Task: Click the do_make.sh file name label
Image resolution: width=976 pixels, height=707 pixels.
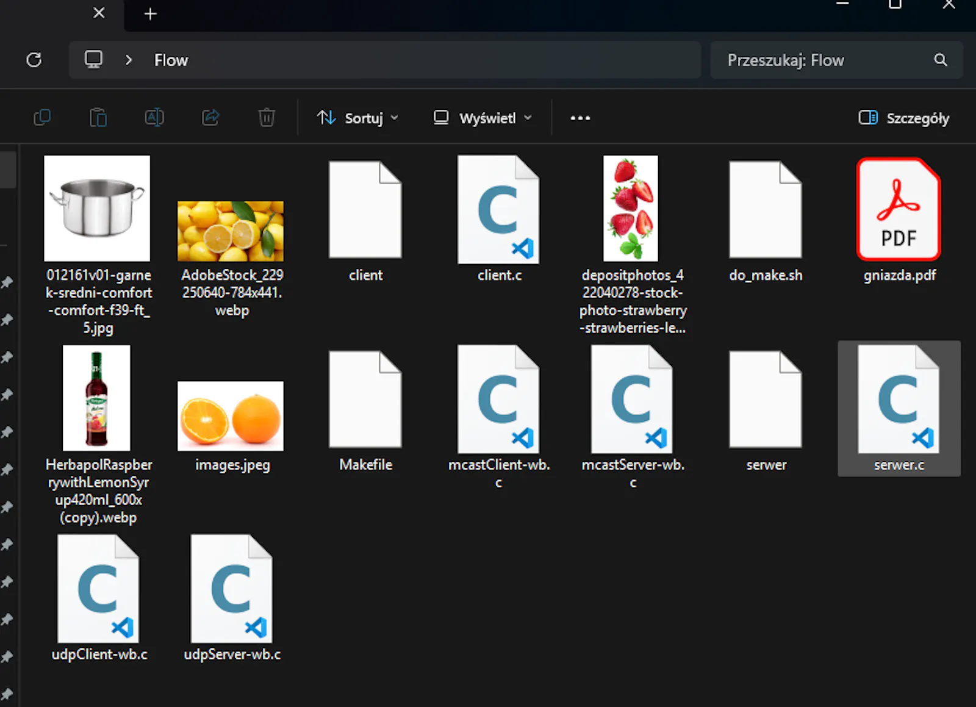Action: tap(766, 275)
